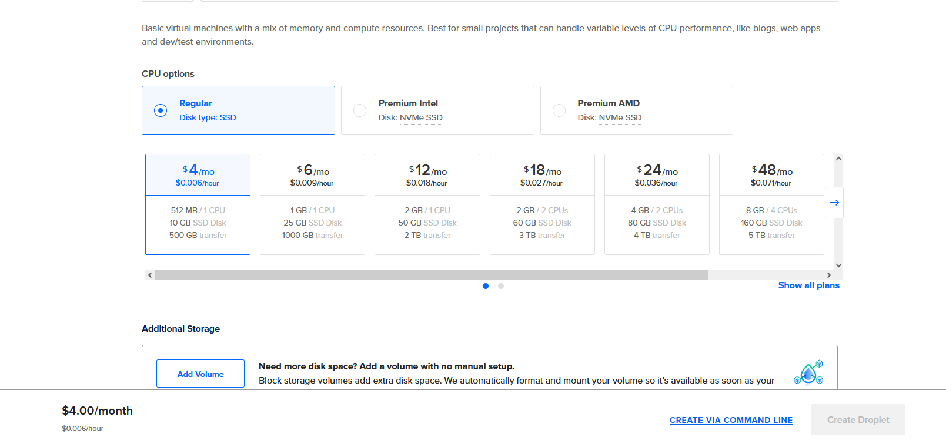Click the vertical scrollbar down arrow
This screenshot has width=946, height=444.
(838, 265)
